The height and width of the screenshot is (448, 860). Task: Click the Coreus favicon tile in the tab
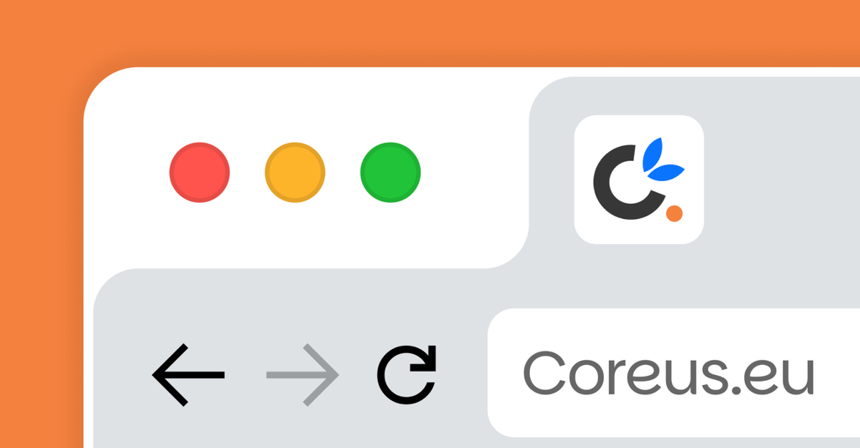(639, 180)
